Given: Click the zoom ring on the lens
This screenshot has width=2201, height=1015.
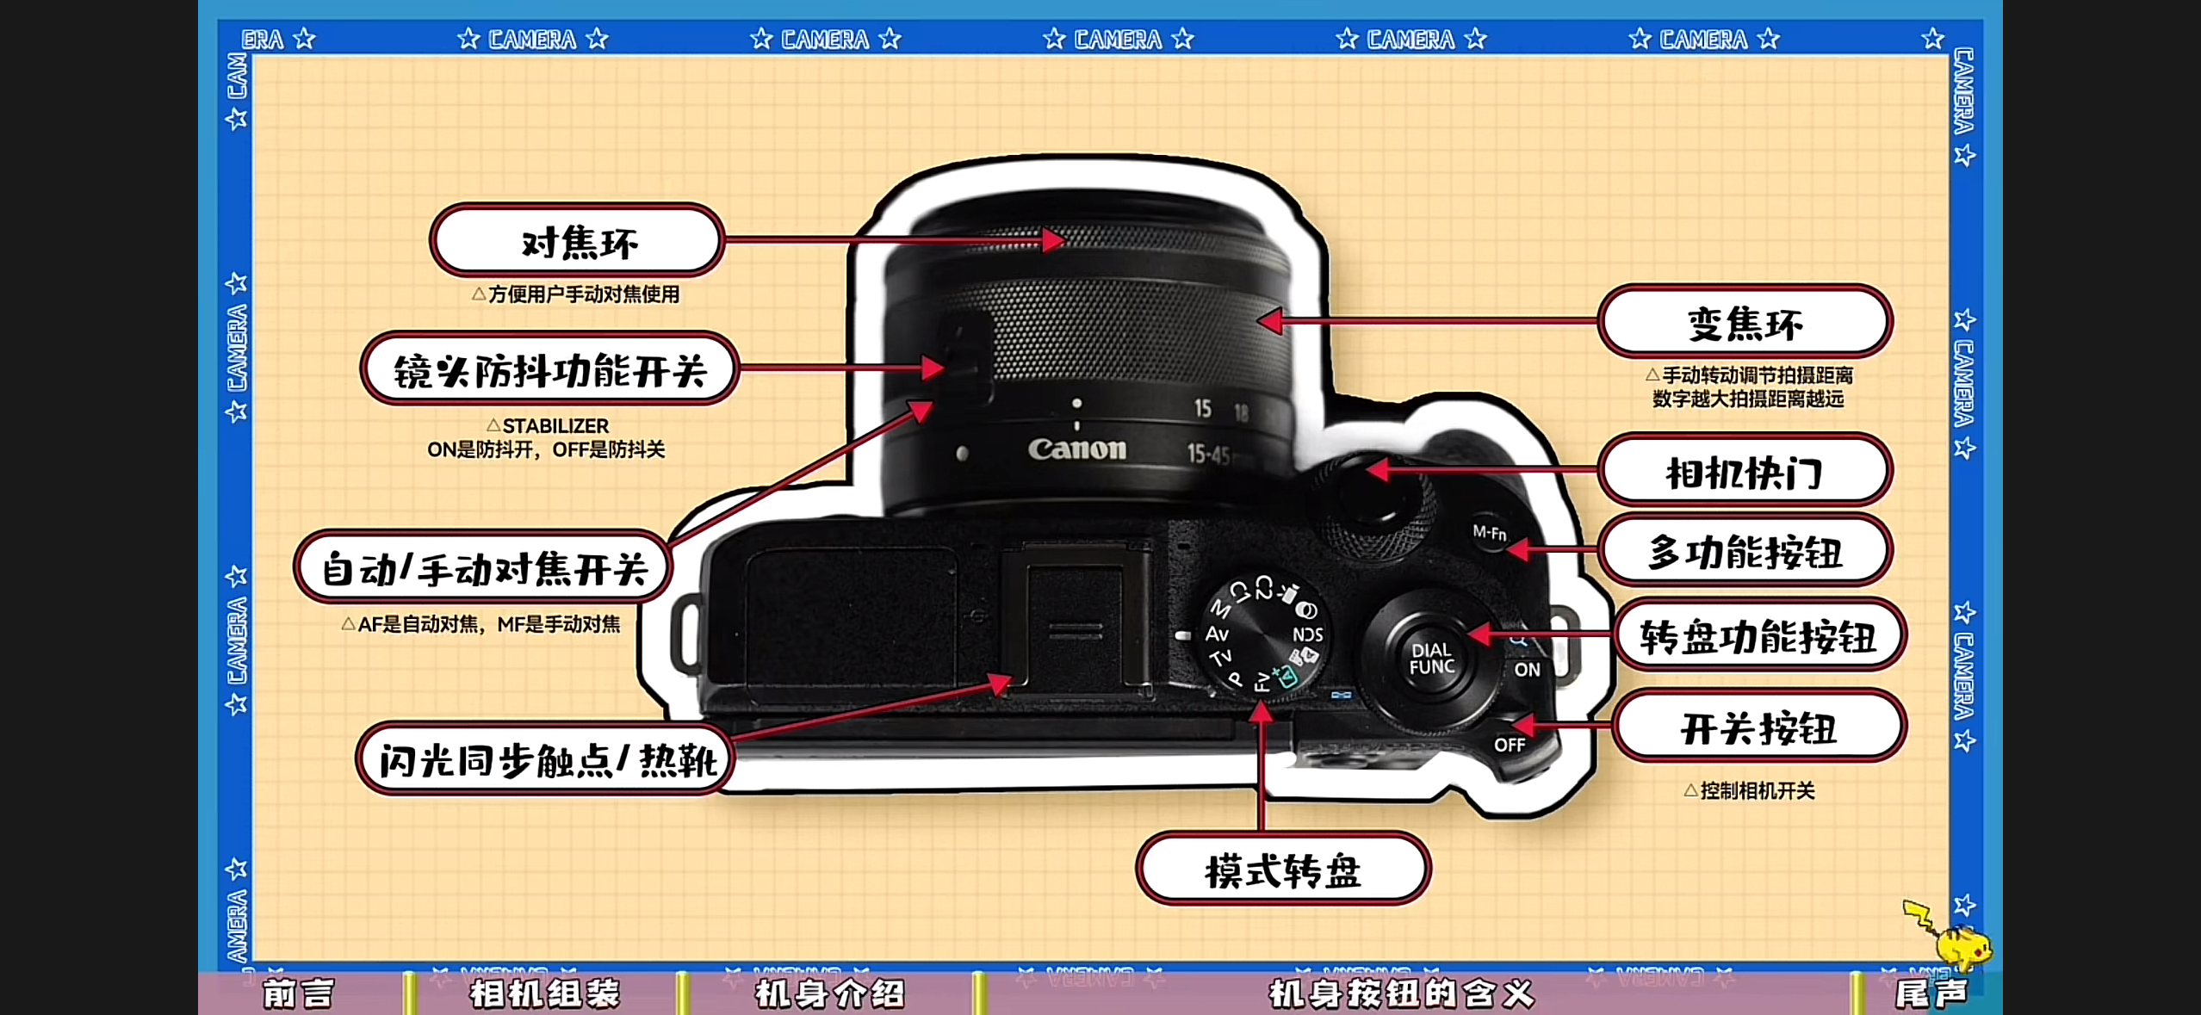Looking at the screenshot, I should pyautogui.click(x=1137, y=331).
